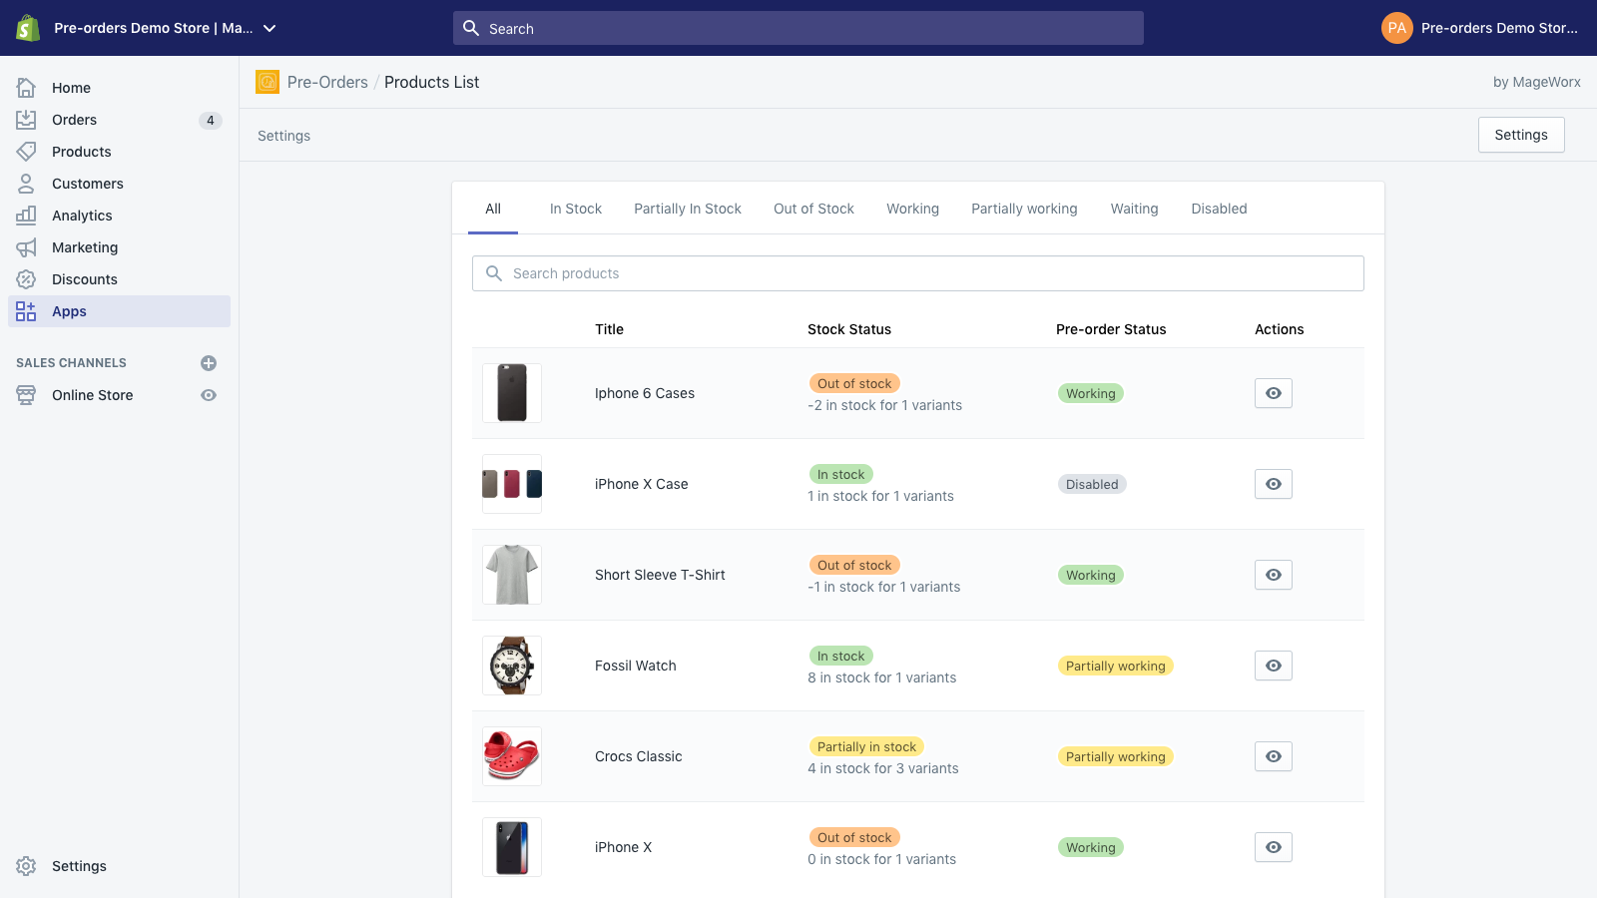Click the Short Sleeve T-Shirt title

[660, 575]
